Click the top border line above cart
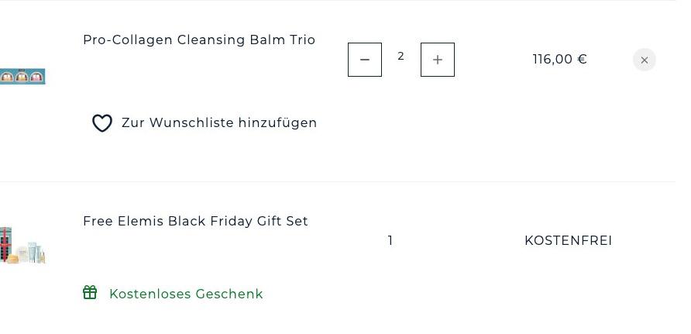 click(338, 1)
